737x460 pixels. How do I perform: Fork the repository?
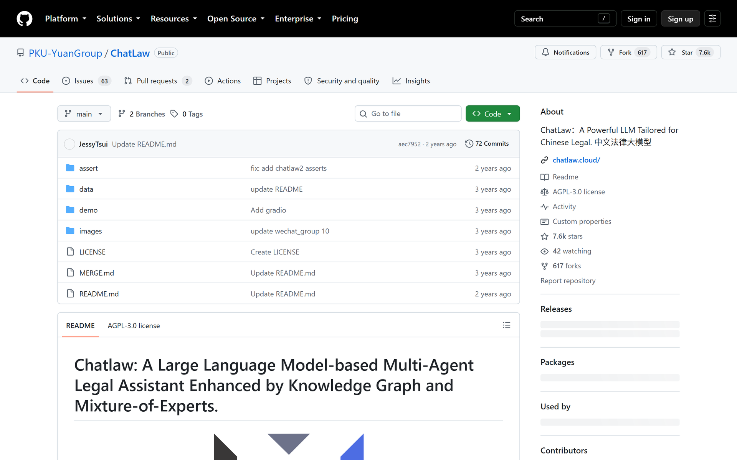coord(628,52)
